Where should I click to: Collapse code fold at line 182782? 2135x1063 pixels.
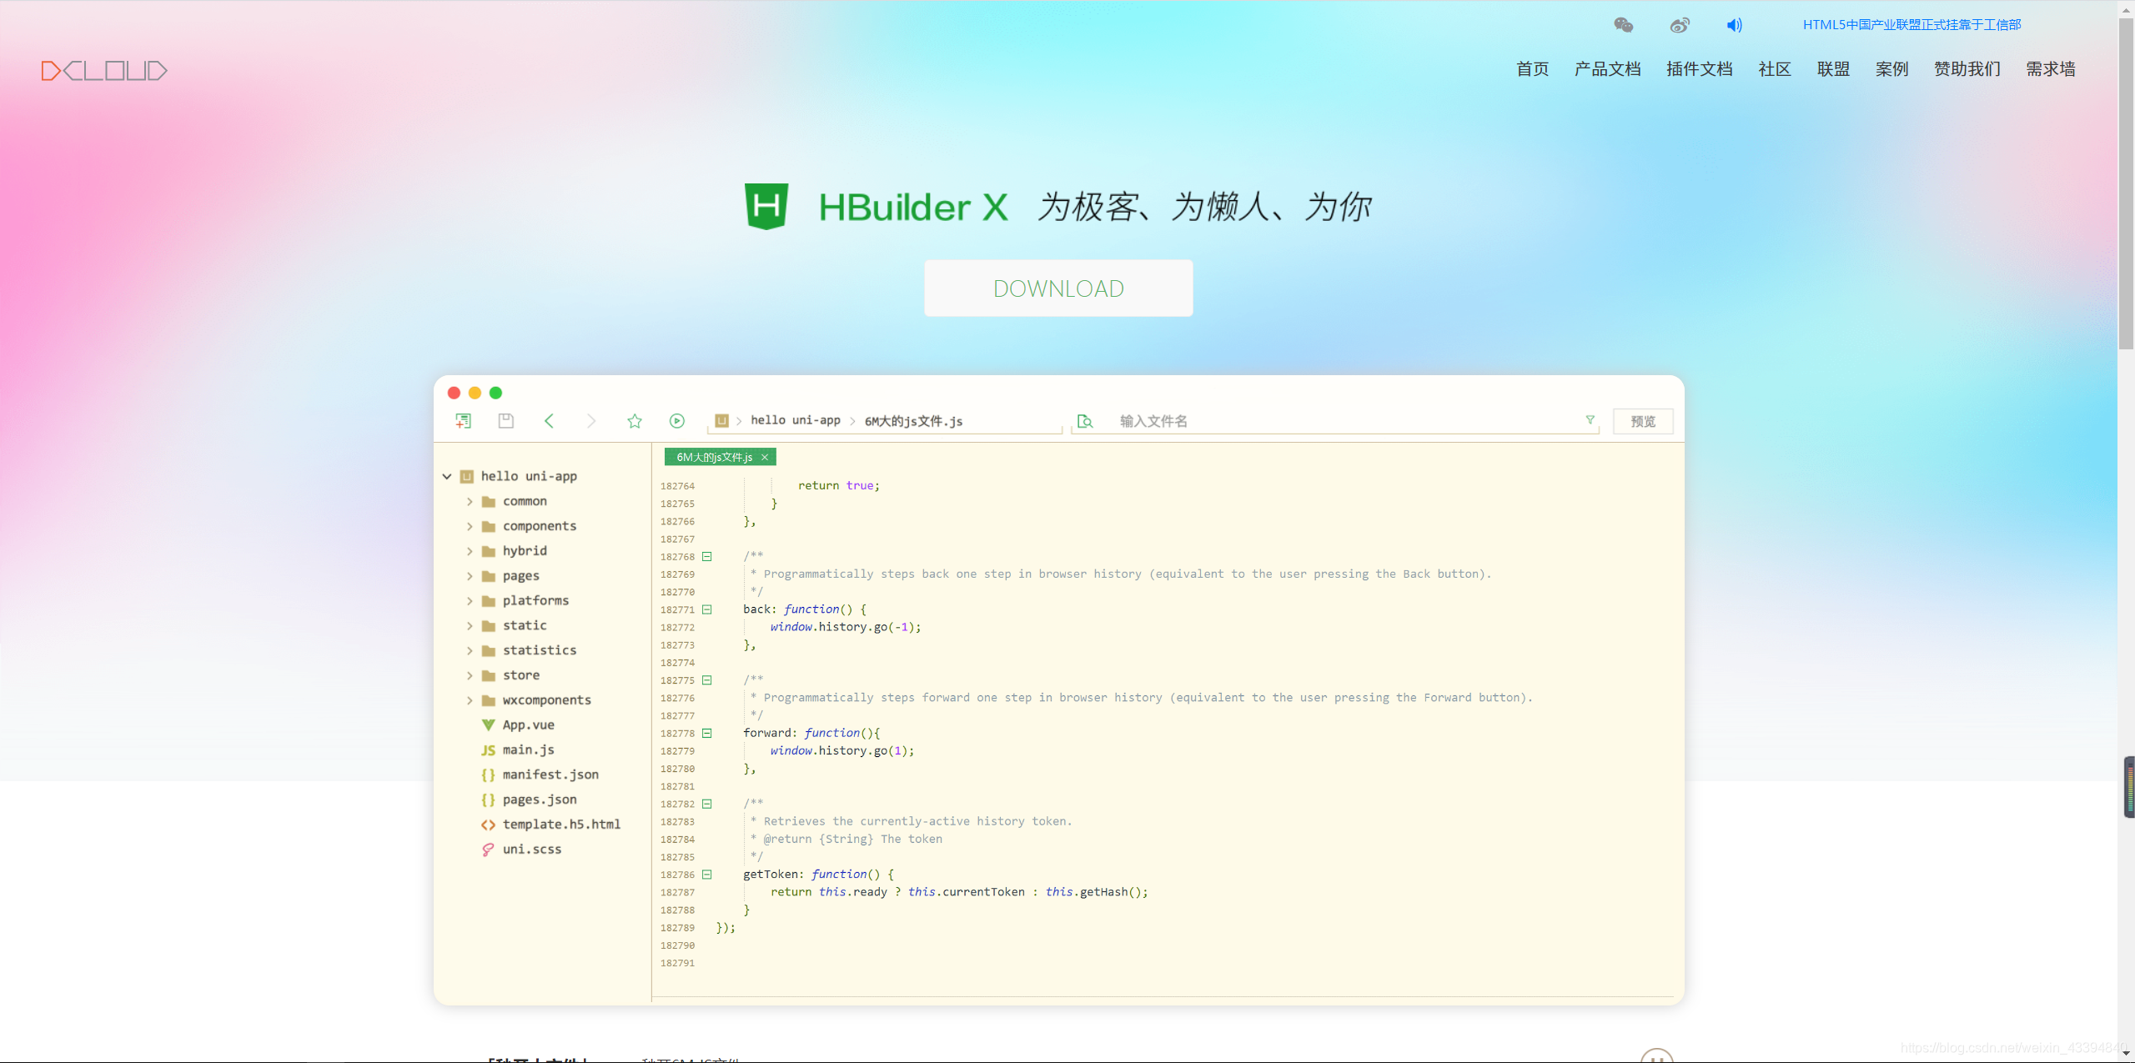tap(706, 804)
